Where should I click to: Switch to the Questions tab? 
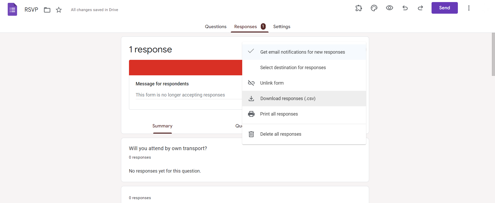pos(216,27)
